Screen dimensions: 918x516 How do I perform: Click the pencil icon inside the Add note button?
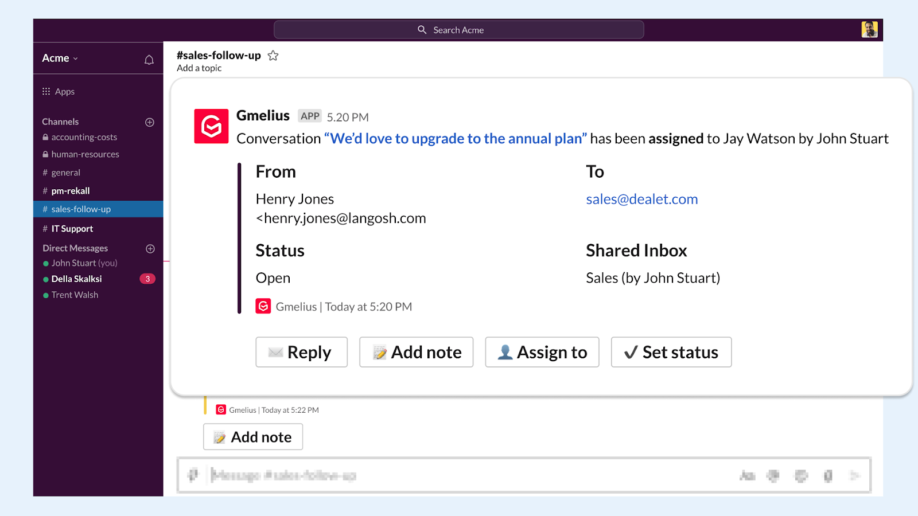tap(380, 352)
